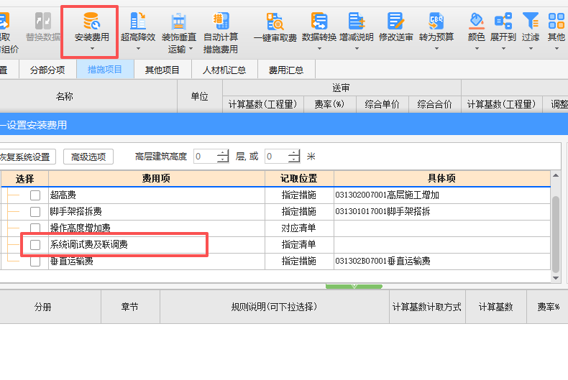The width and height of the screenshot is (568, 380).
Task: Click the fee list scrollbar up arrow
Action: coord(556,175)
